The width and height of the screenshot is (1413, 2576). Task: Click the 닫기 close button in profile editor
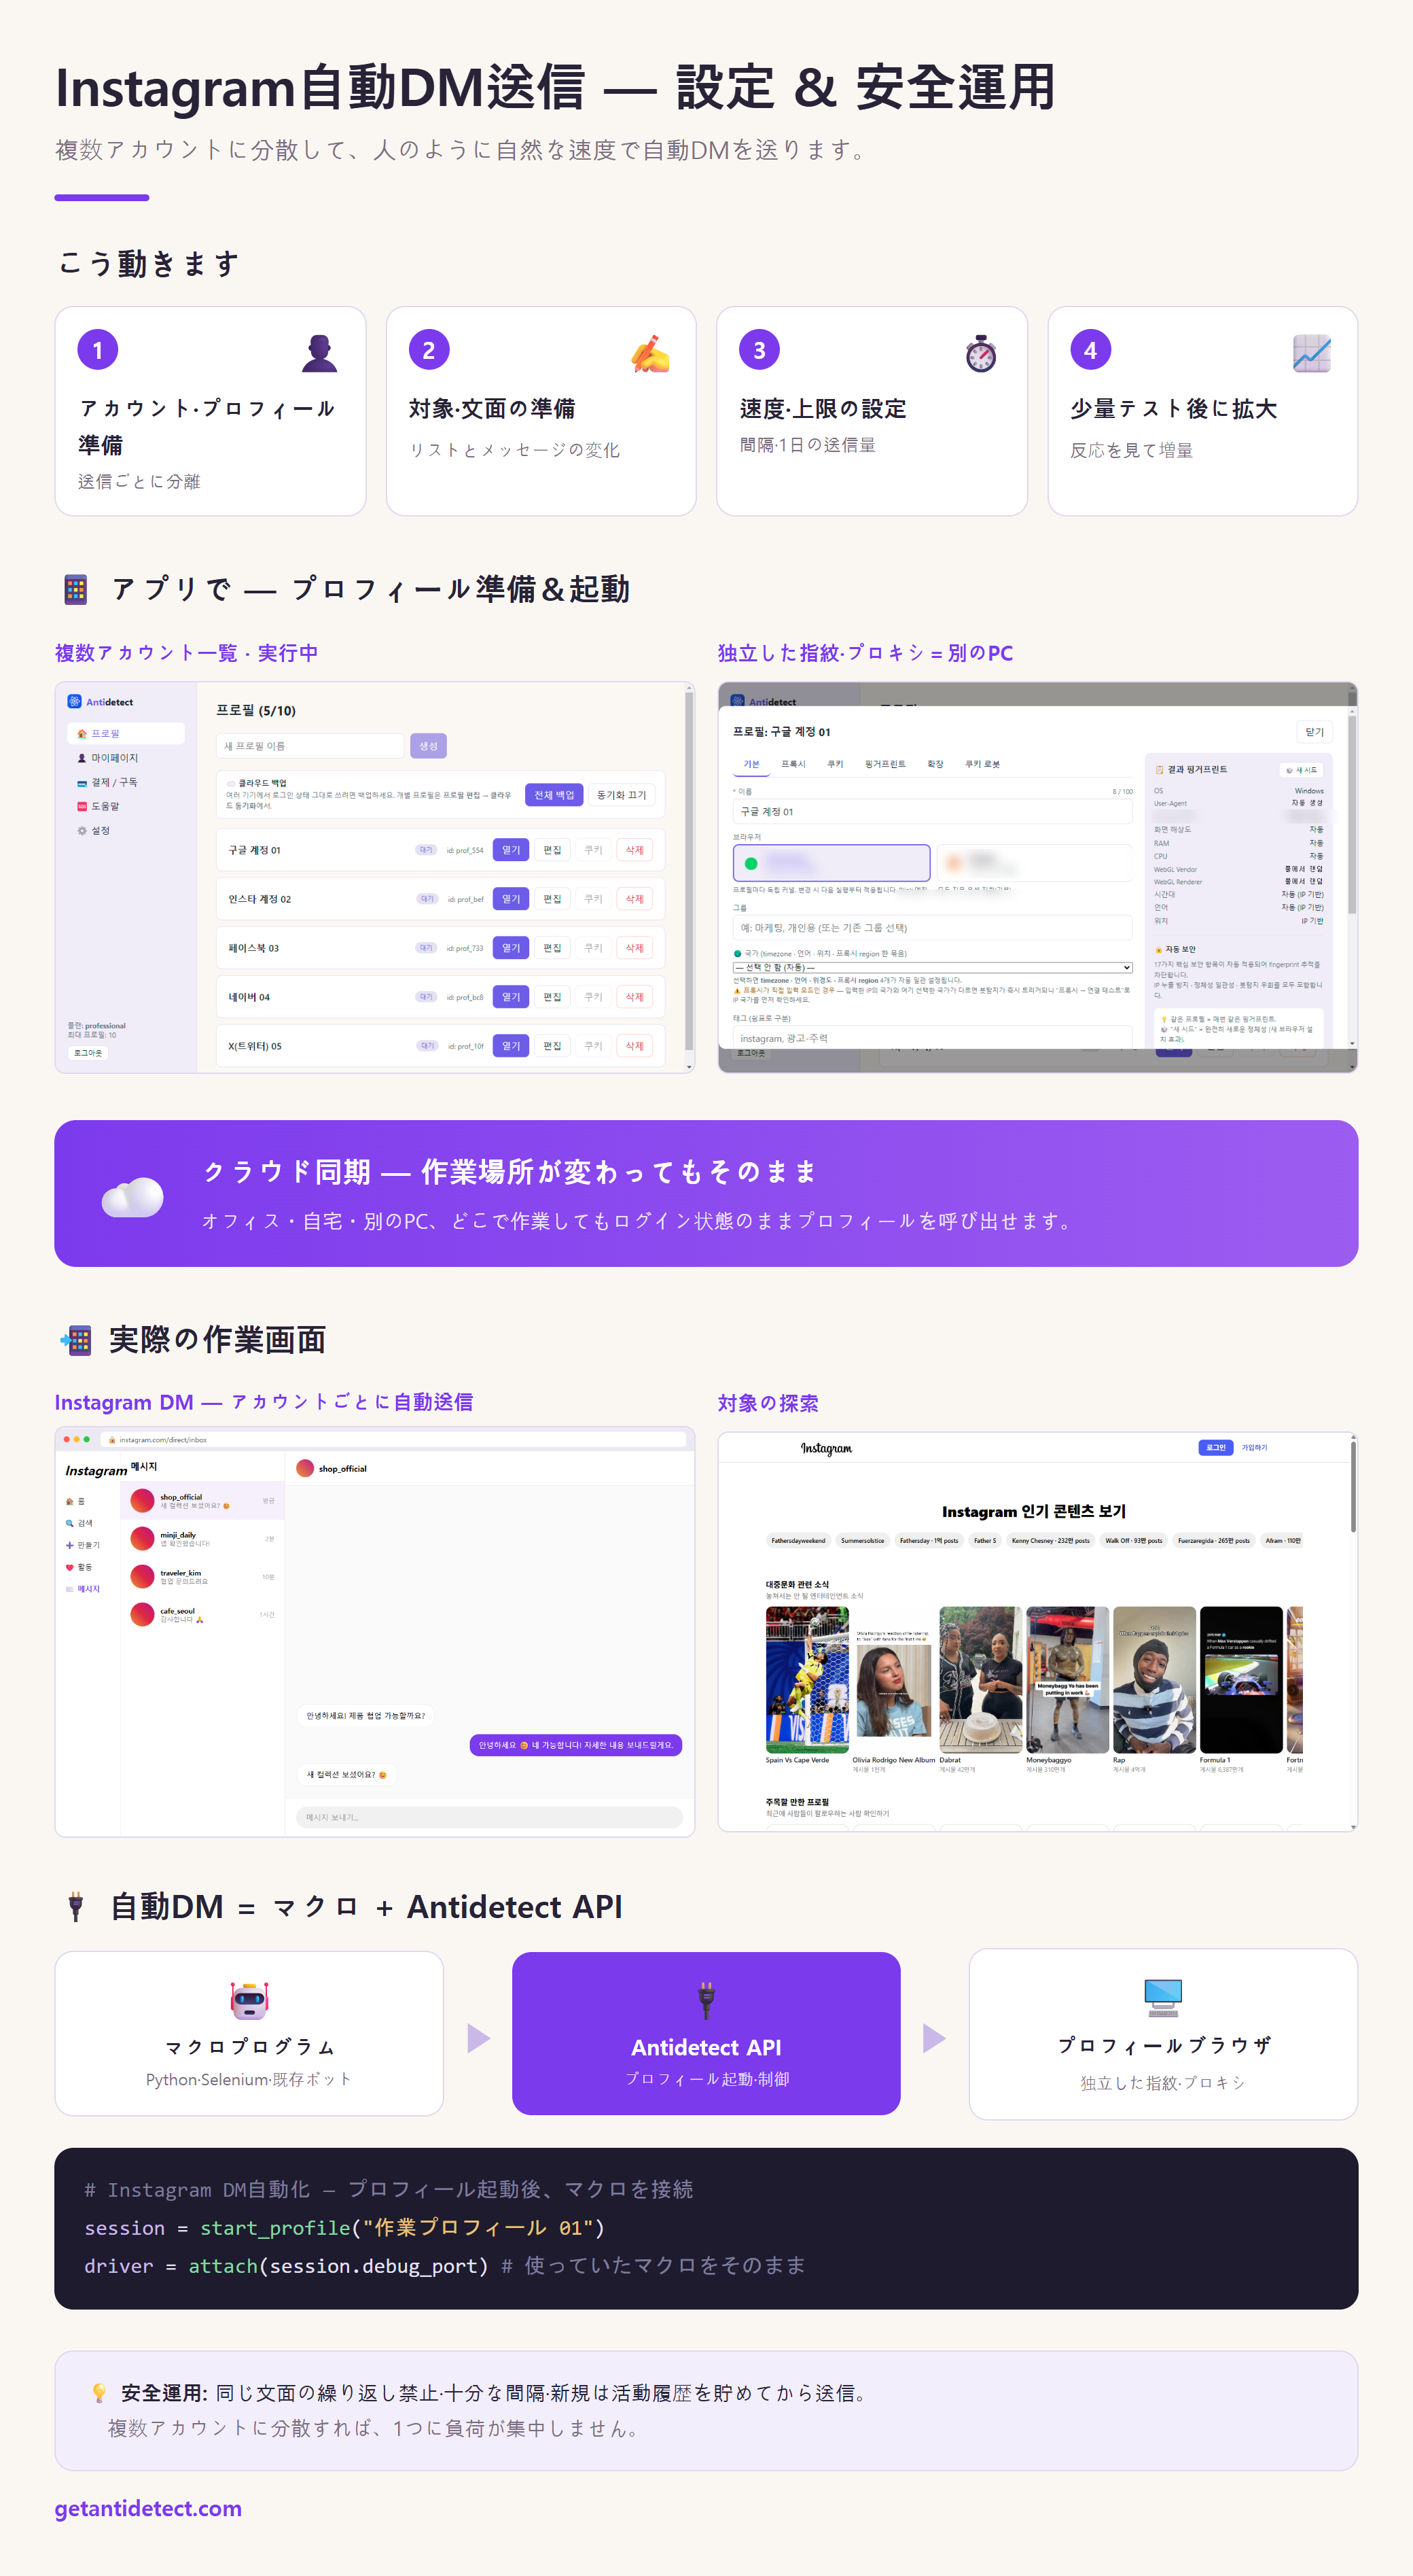click(1314, 732)
